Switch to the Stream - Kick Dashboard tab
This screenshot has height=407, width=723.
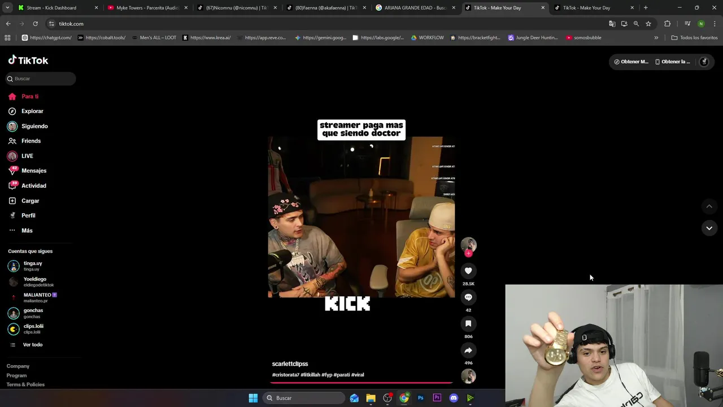pyautogui.click(x=58, y=8)
